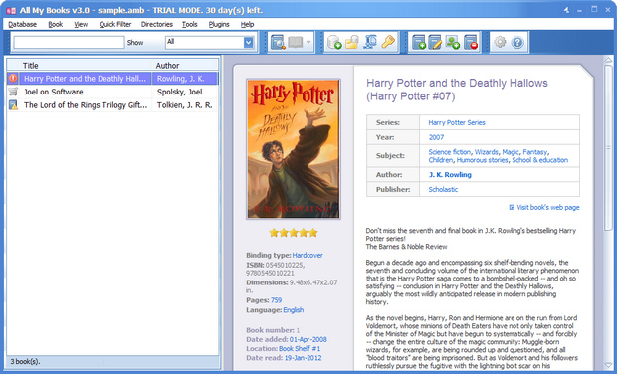Click the All My Books title bar icon
617x374 pixels.
[x=11, y=10]
